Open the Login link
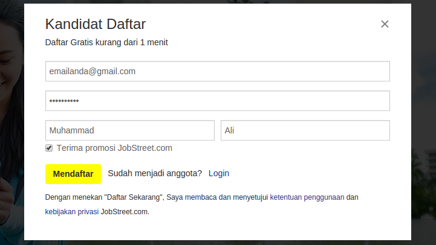The image size is (436, 245). 219,173
